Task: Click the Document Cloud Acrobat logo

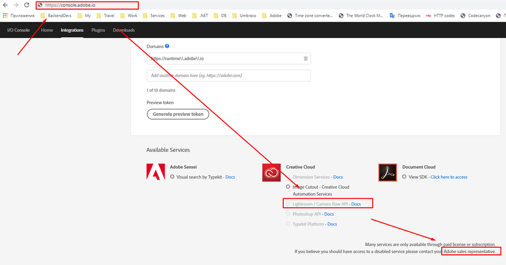Action: tap(387, 172)
